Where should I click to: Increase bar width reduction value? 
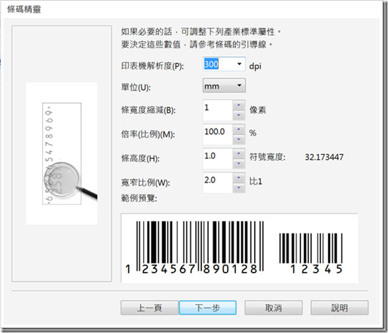(239, 105)
